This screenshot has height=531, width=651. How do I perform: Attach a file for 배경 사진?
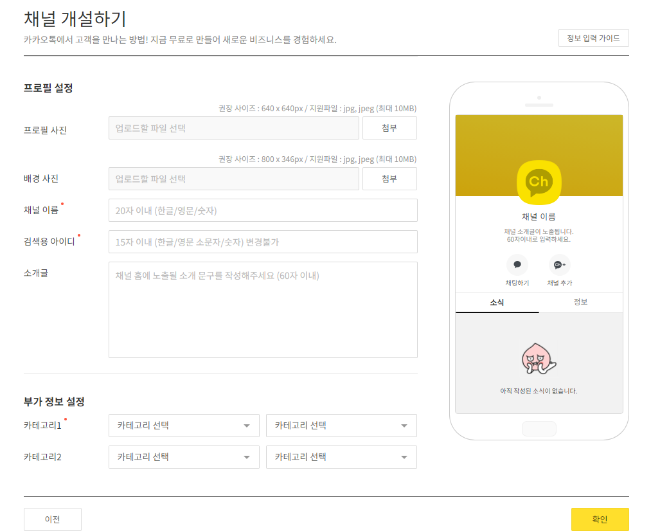point(389,179)
